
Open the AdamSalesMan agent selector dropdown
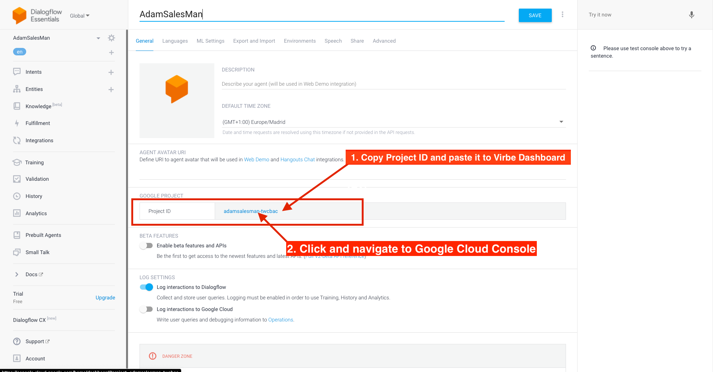98,38
